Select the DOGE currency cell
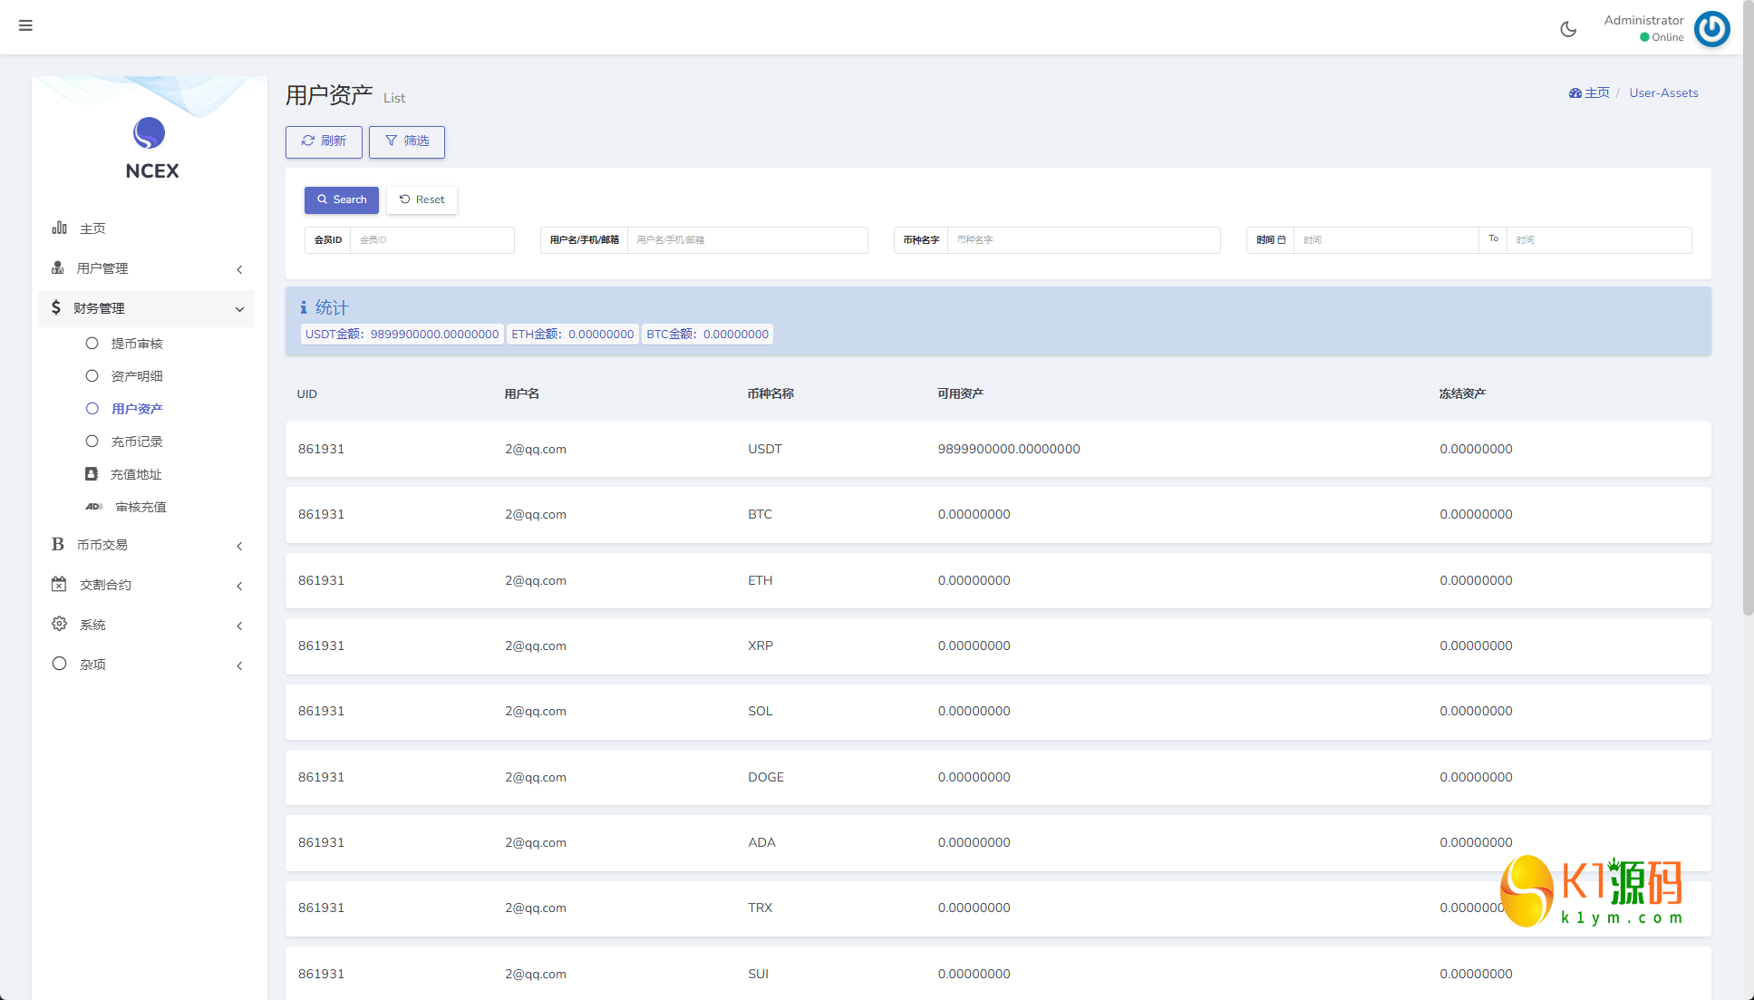The width and height of the screenshot is (1754, 1000). click(x=766, y=777)
